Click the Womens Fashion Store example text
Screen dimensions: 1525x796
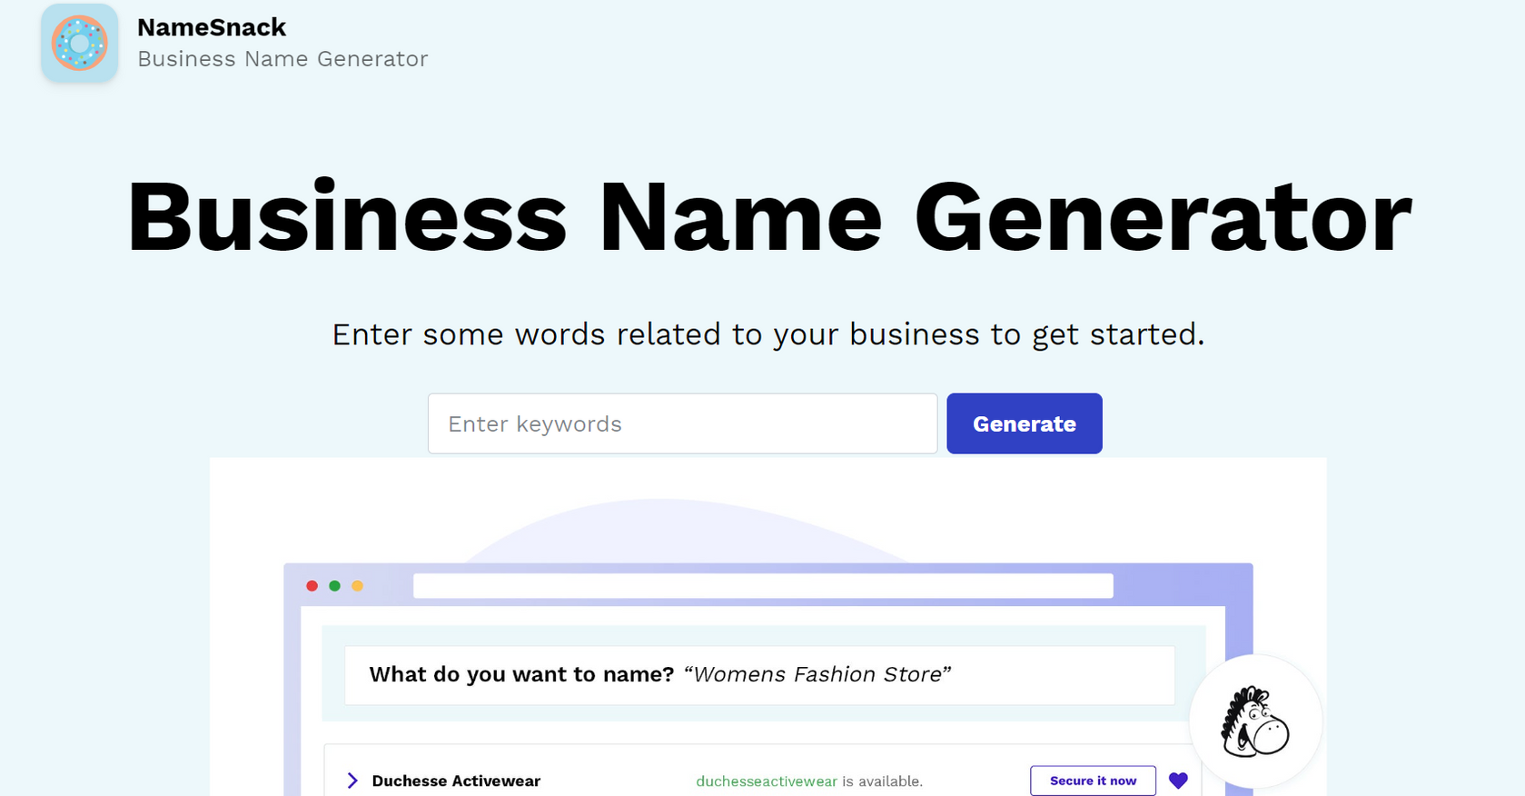coord(817,674)
